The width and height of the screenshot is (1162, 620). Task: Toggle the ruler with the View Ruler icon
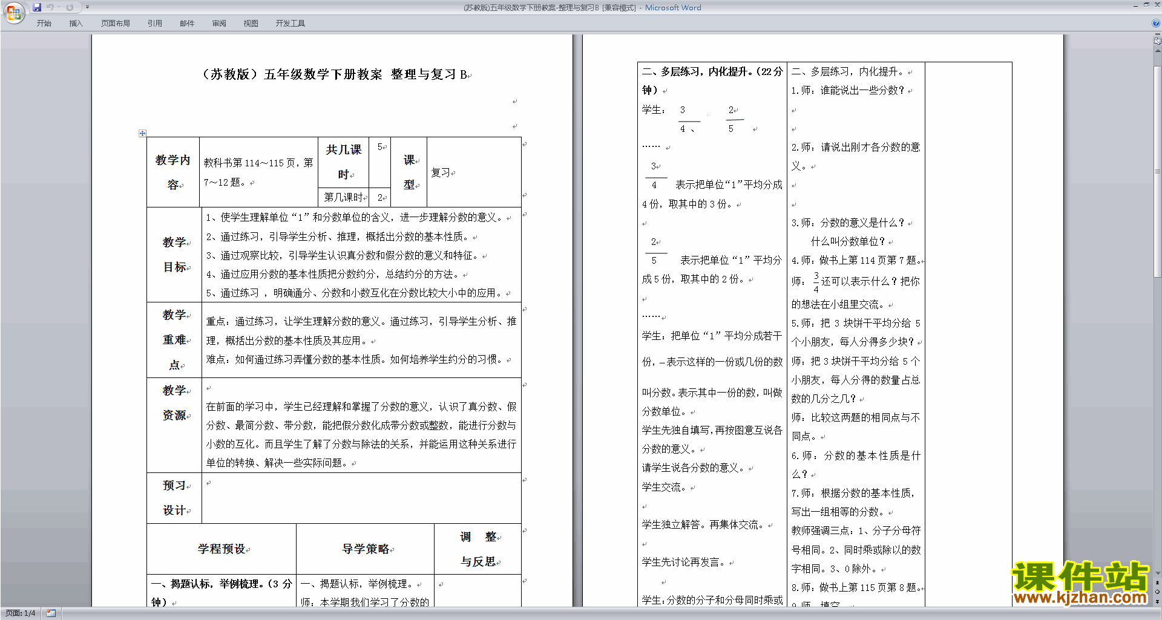[1158, 42]
